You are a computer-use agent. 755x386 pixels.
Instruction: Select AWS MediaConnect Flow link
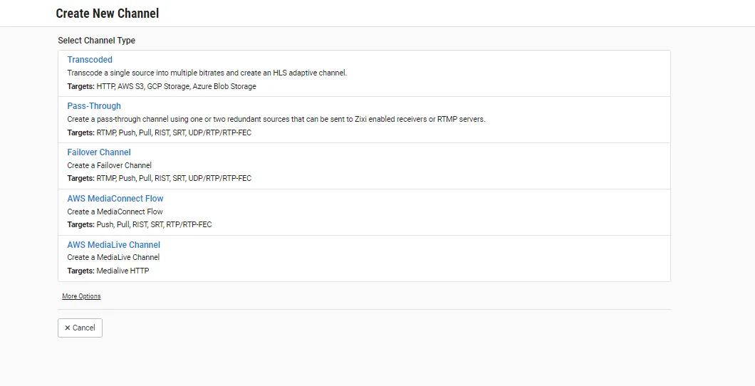115,199
